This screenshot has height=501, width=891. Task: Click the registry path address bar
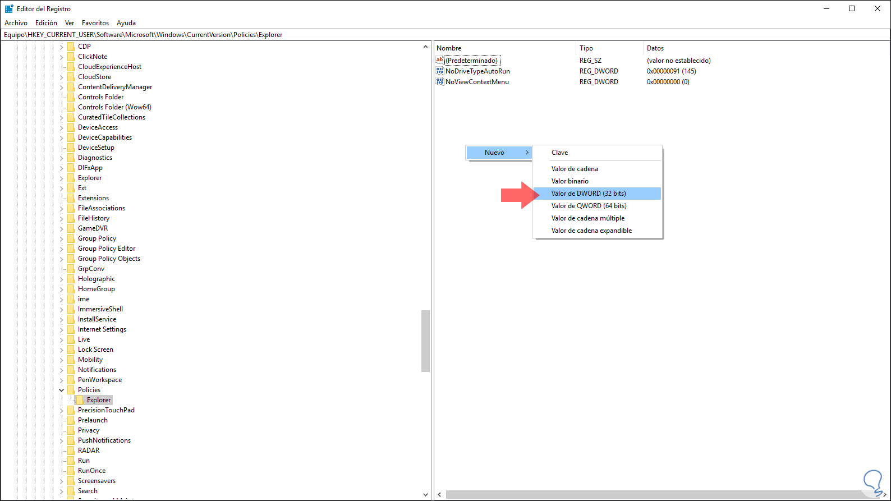(445, 35)
